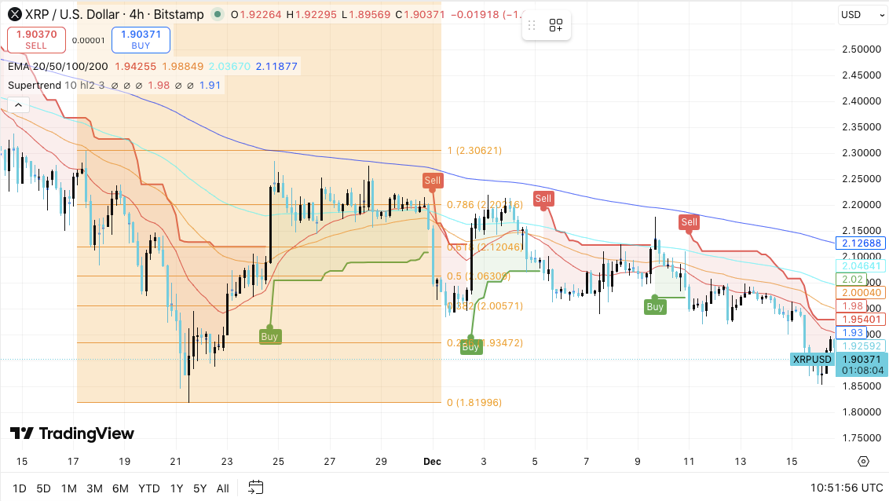The height and width of the screenshot is (501, 889).
Task: Open the widget layout add icon
Action: [556, 25]
